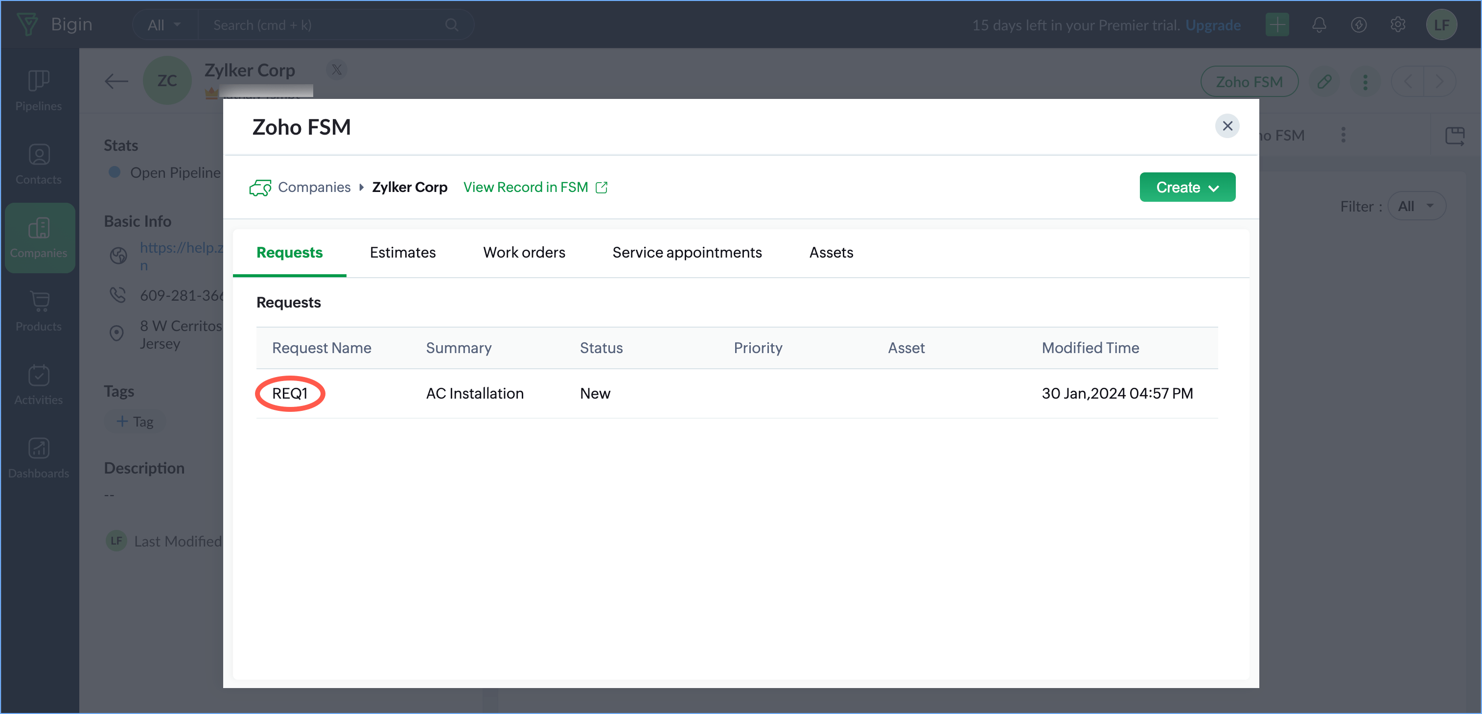Add a tag with + Tag button
Screen dimensions: 1482x714
point(135,422)
